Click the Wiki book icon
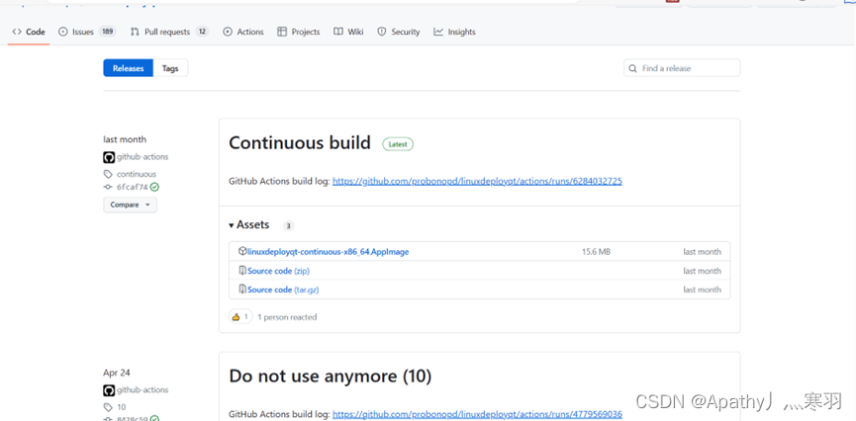Image resolution: width=856 pixels, height=421 pixels. [x=338, y=32]
